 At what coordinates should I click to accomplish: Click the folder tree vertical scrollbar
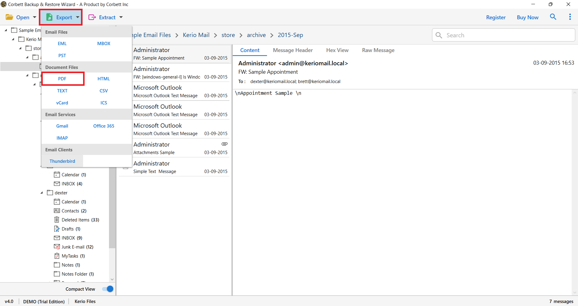(112, 208)
